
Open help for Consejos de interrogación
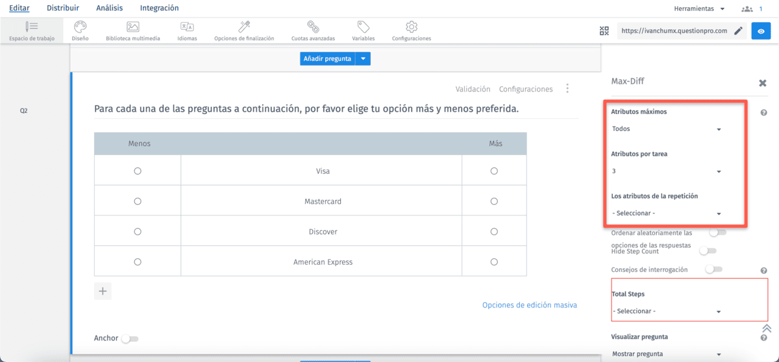pos(764,271)
